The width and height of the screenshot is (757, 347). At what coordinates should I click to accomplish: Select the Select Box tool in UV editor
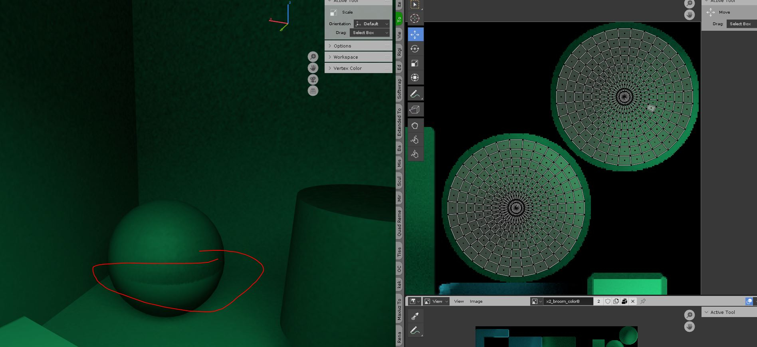point(415,5)
